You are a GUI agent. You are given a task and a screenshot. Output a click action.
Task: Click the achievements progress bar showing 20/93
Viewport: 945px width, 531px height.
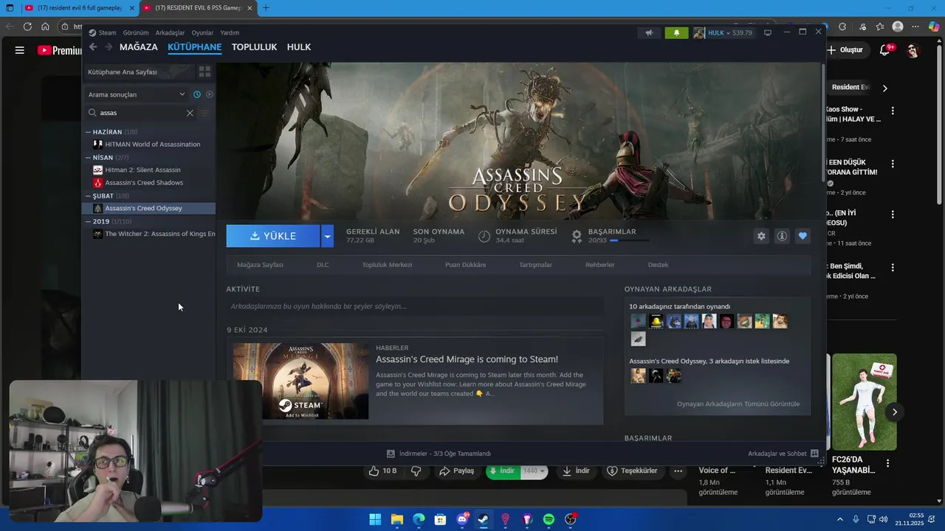pos(630,240)
